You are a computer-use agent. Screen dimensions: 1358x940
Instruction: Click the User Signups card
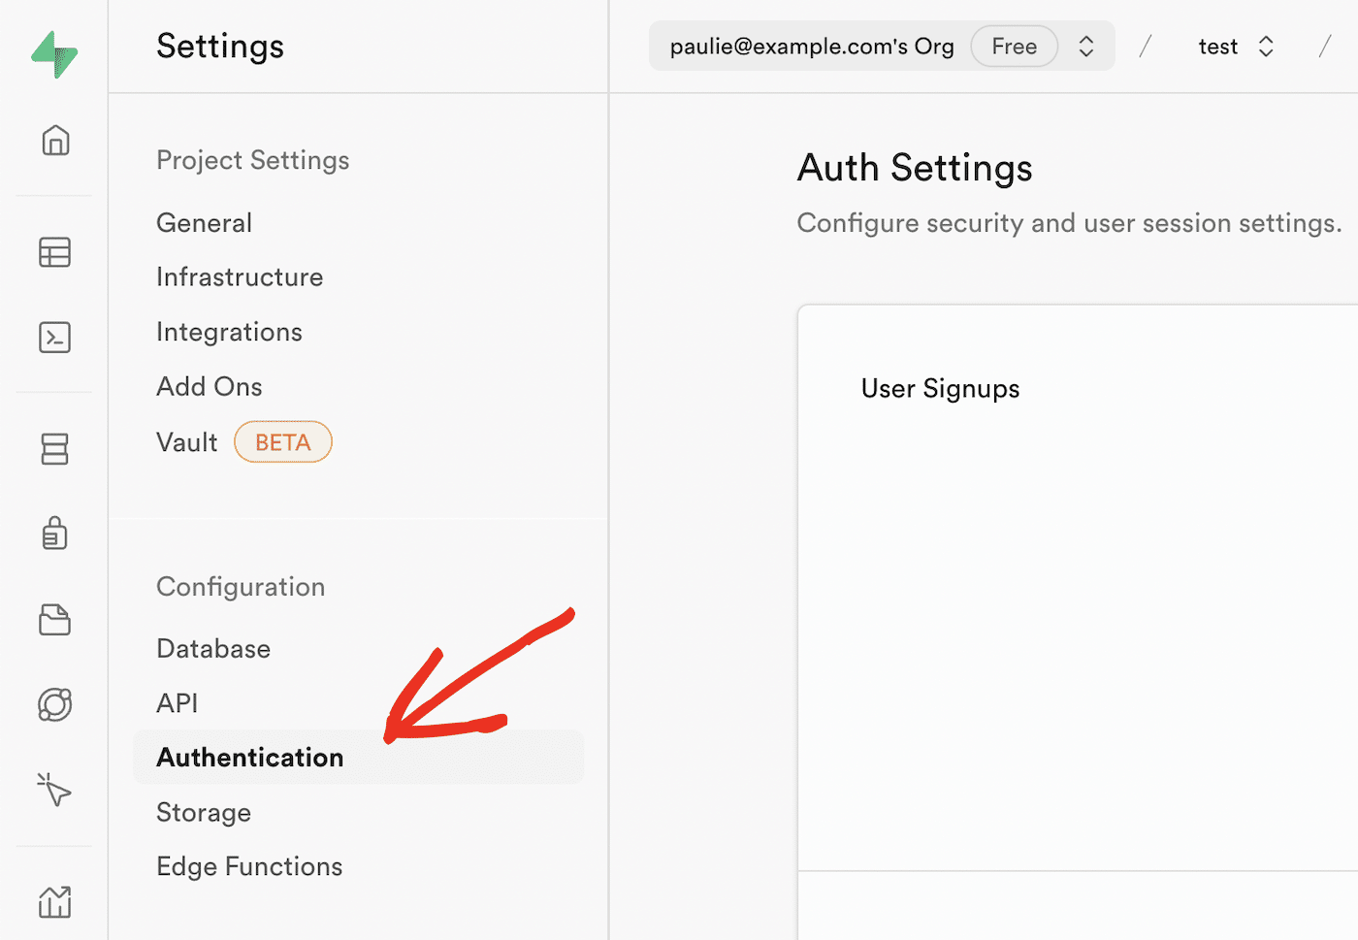pos(939,388)
